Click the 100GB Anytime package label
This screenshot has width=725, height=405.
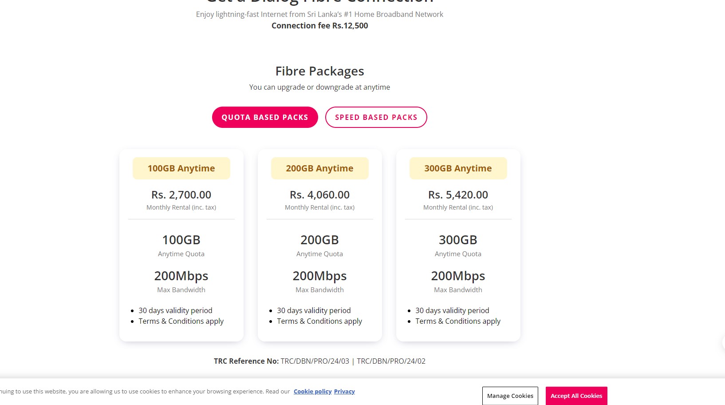pyautogui.click(x=181, y=168)
